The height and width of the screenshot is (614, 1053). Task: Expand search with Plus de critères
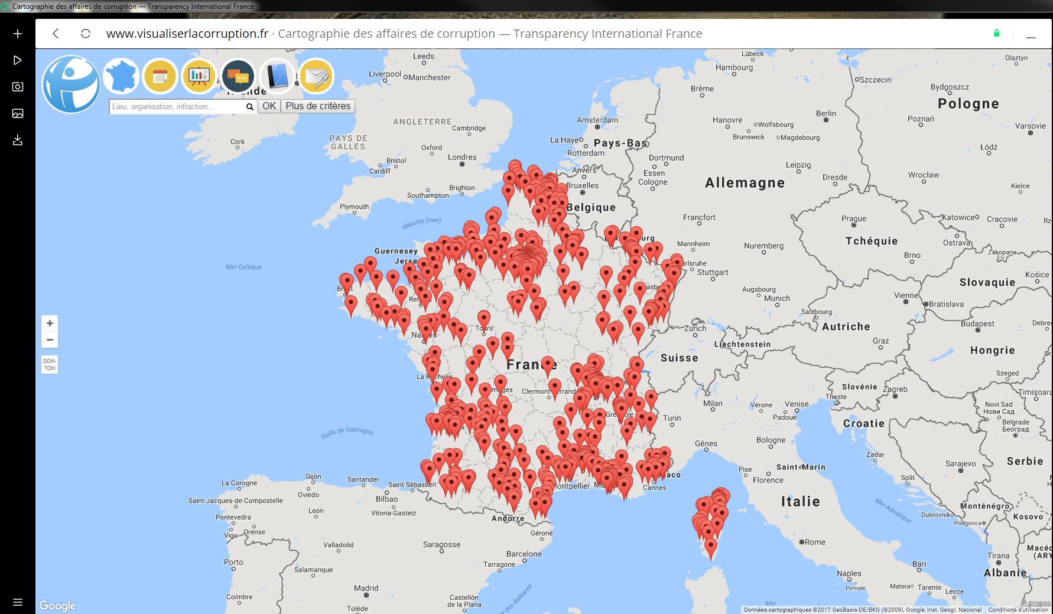pos(318,106)
